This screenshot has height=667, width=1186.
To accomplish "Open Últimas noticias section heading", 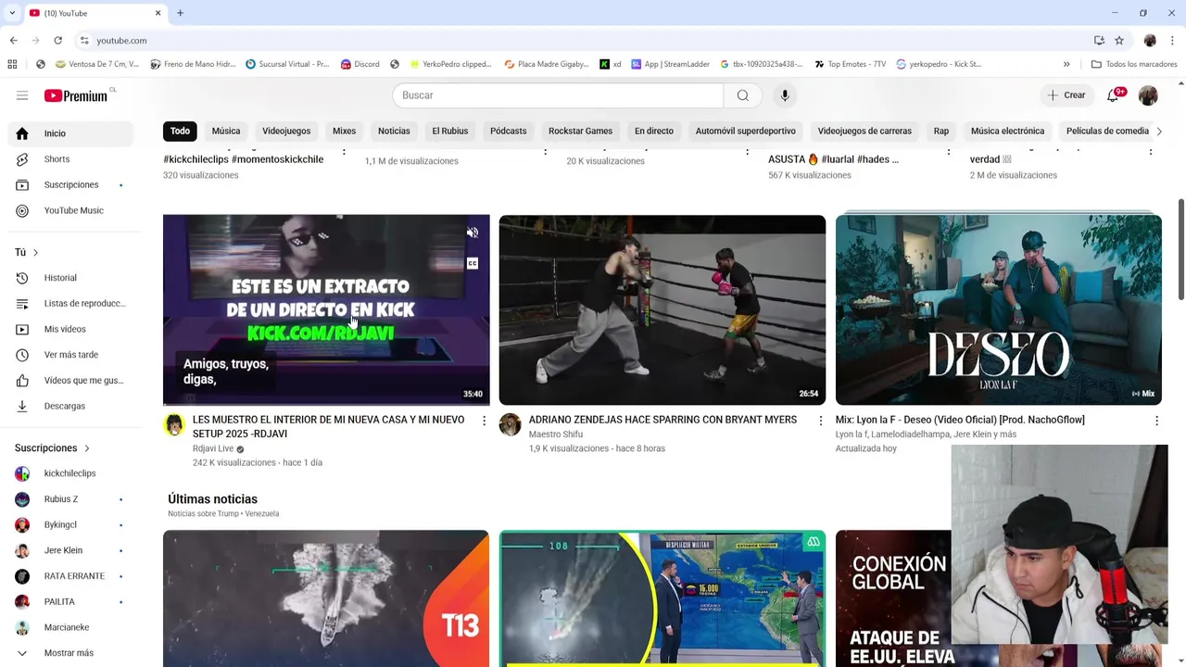I will click(212, 499).
